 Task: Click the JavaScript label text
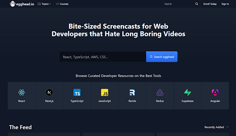point(105,101)
